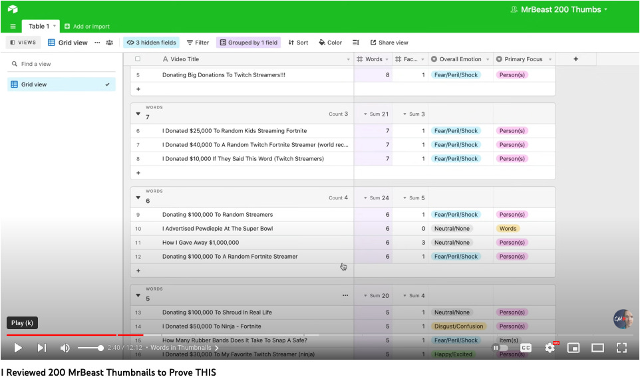Screen dimensions: 640x381
Task: Skip to the next video
Action: (x=42, y=348)
